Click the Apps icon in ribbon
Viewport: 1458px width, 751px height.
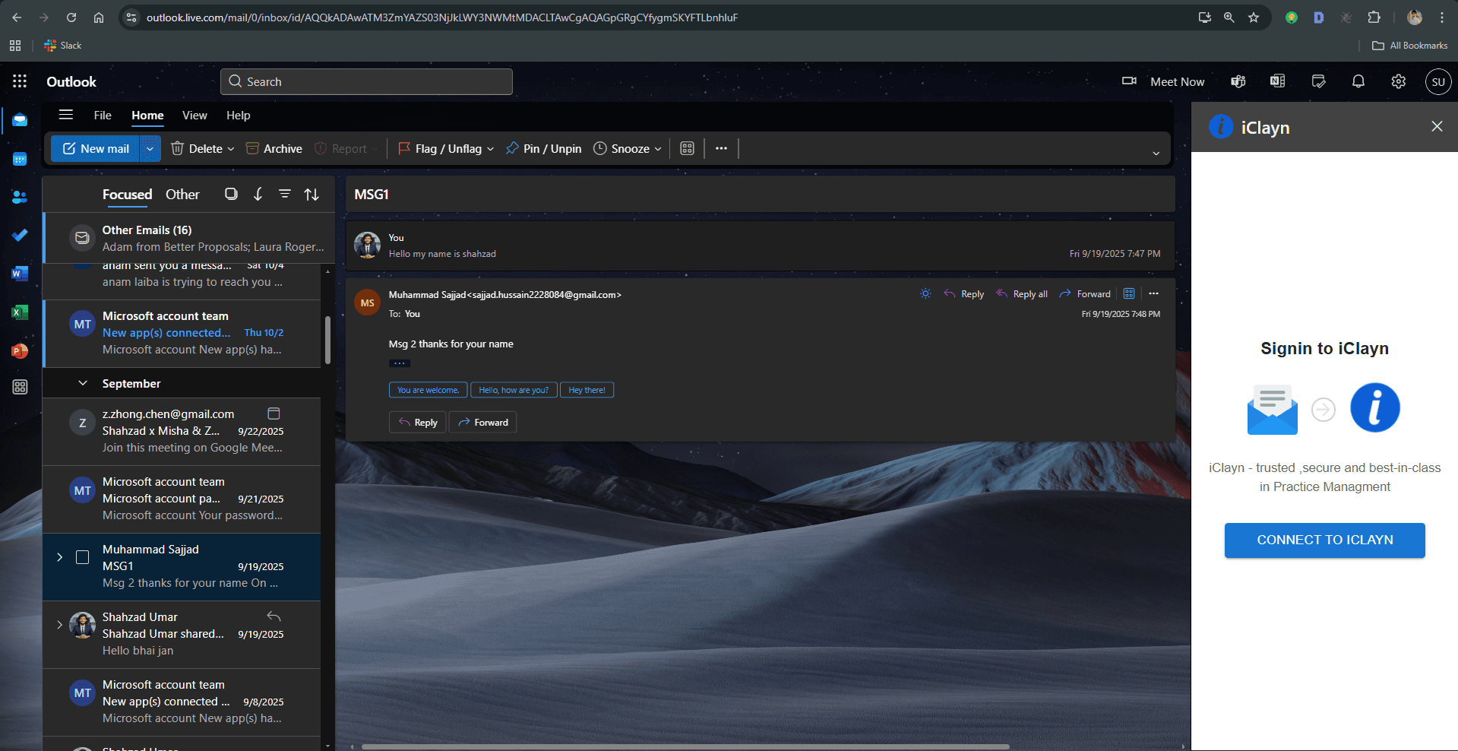click(687, 148)
